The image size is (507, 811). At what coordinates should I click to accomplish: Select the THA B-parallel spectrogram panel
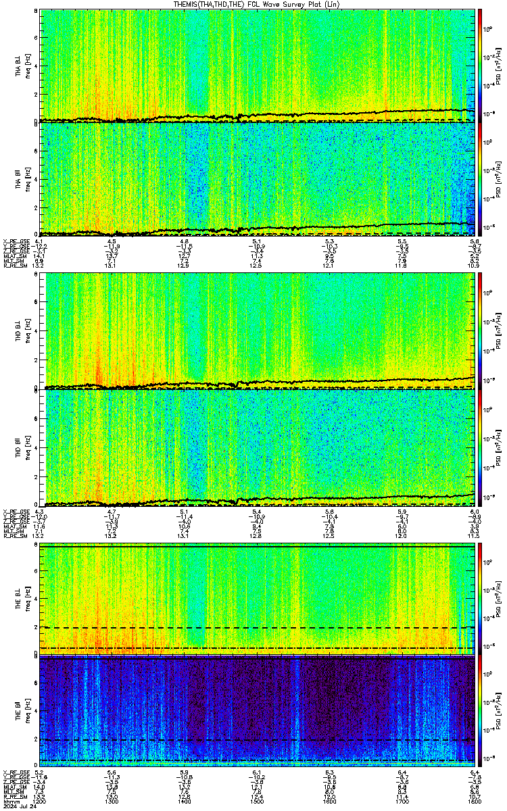(x=257, y=178)
